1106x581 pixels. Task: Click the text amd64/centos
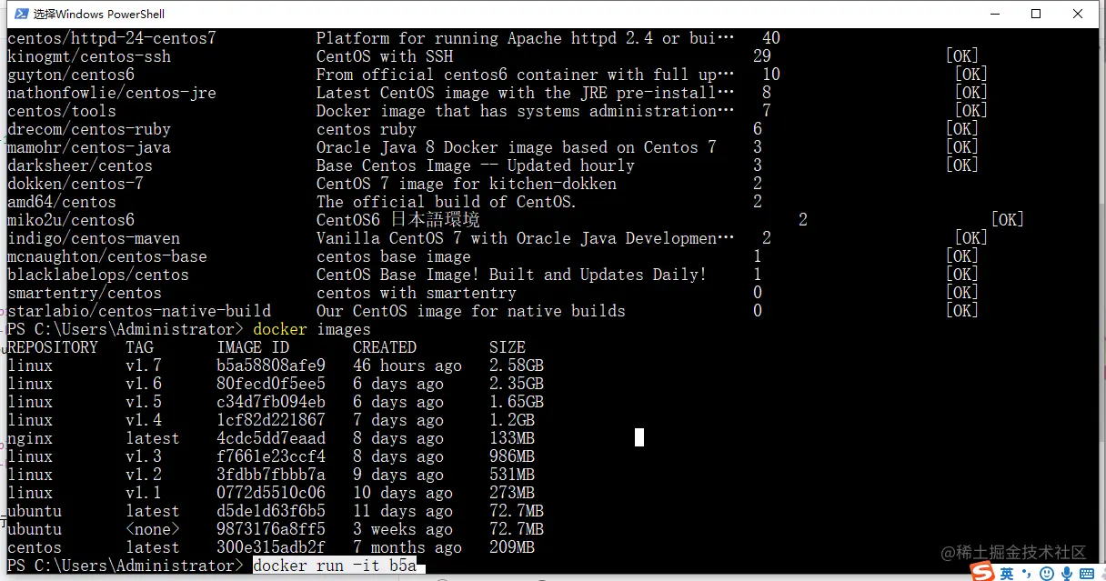(x=62, y=202)
